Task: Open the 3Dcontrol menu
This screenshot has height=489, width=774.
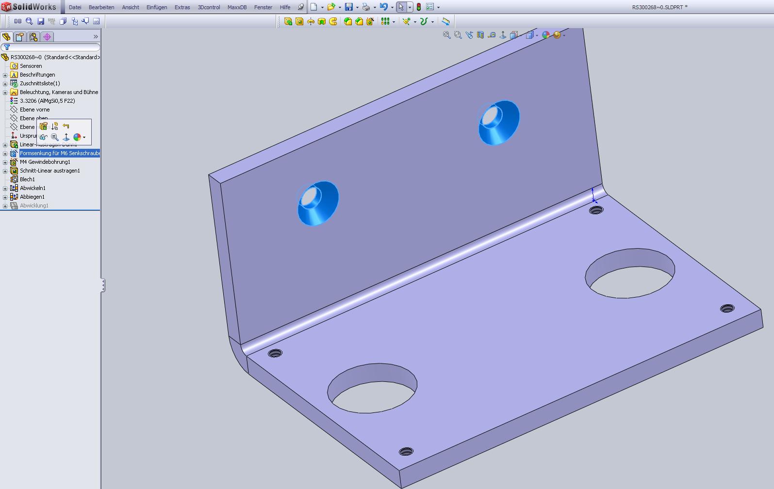Action: 209,7
